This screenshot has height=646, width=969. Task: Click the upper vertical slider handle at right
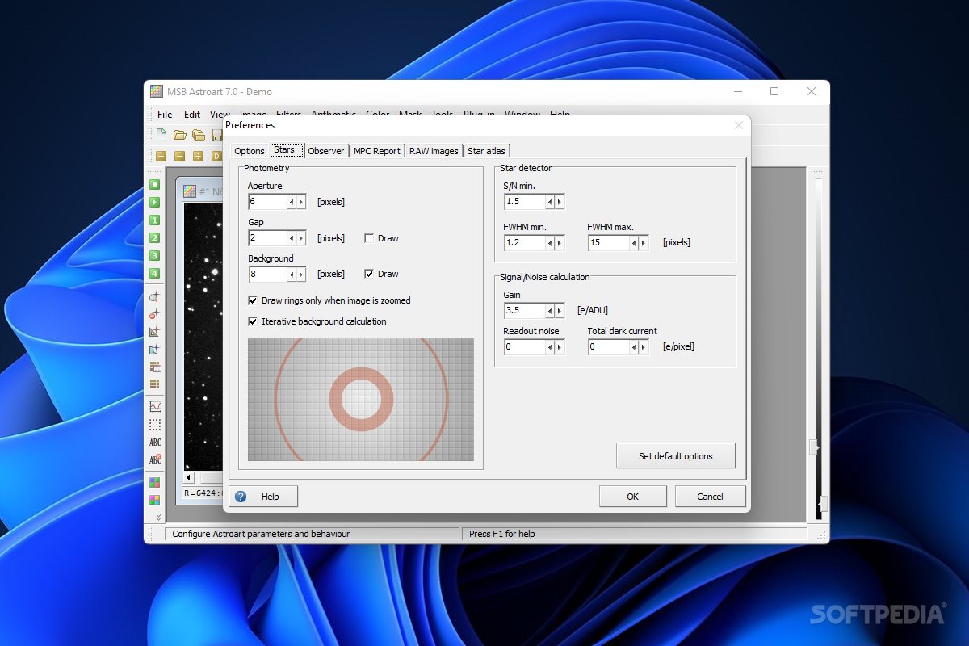(x=815, y=447)
